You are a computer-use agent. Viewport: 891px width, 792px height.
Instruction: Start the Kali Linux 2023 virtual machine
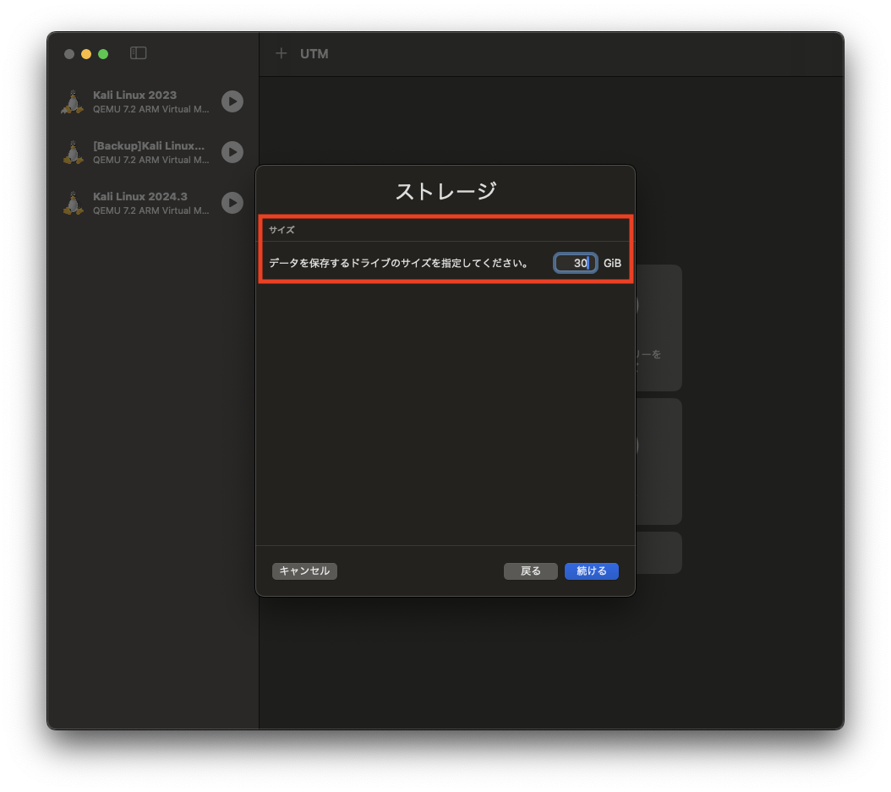coord(231,101)
